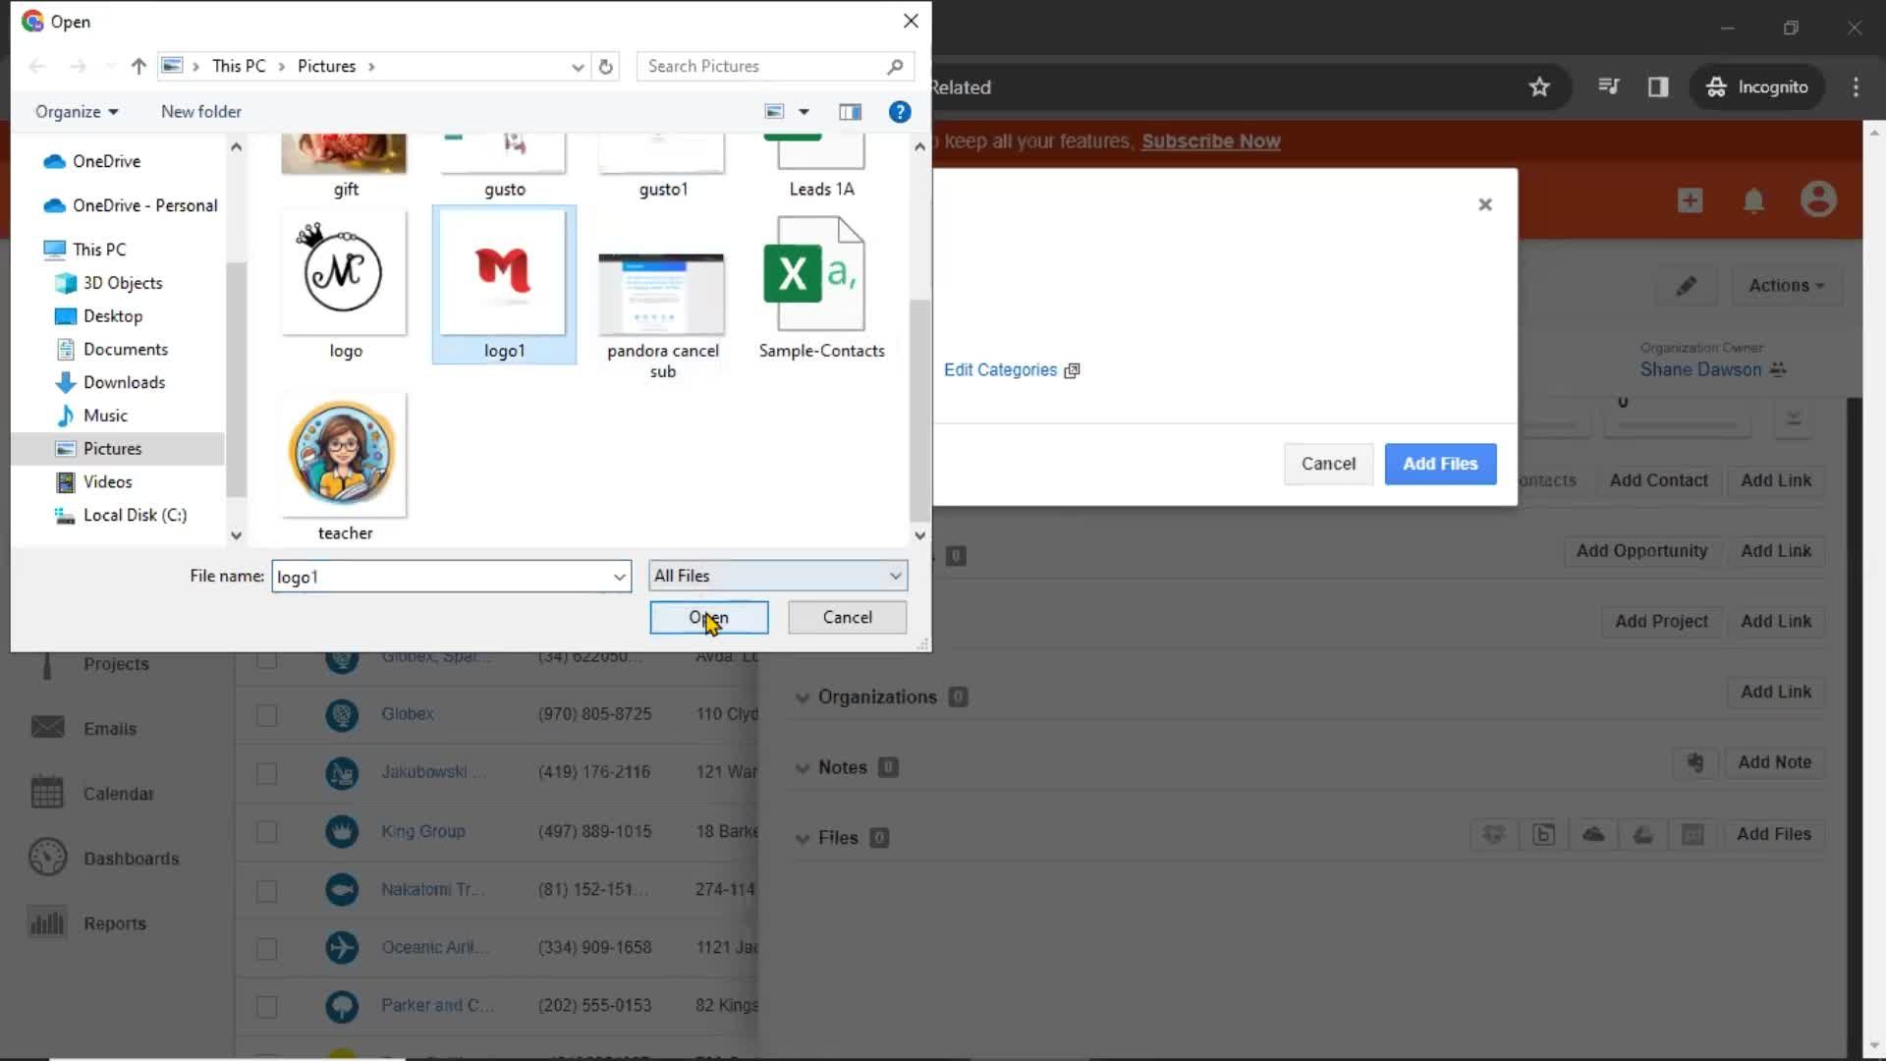Click the Organize dropdown menu in file dialog

74,111
